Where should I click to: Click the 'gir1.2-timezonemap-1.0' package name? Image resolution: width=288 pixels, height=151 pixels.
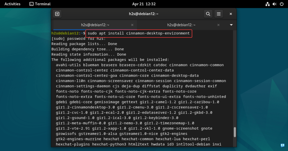169,123
